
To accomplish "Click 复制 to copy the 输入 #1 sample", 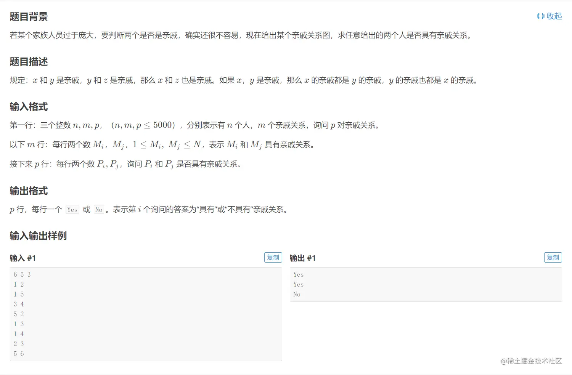I will point(273,257).
